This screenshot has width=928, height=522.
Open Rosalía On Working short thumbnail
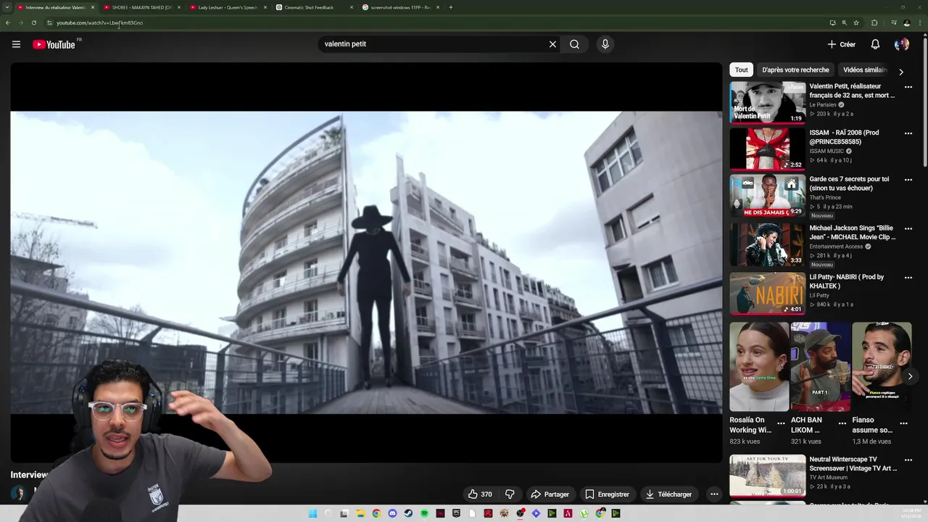point(759,367)
